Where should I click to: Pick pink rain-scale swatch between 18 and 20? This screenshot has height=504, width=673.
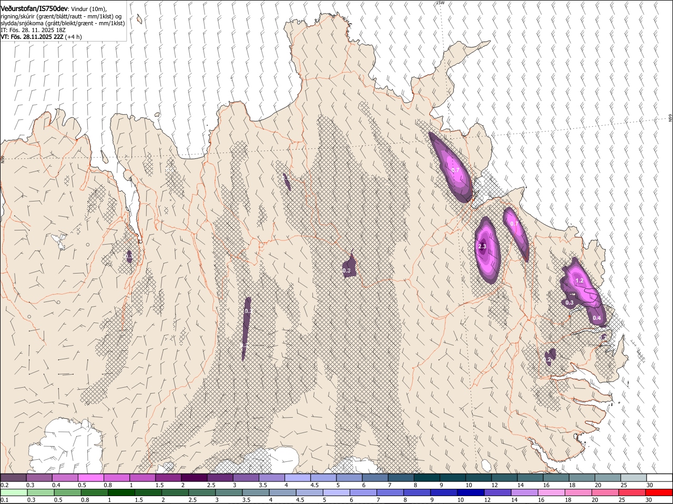579,492
